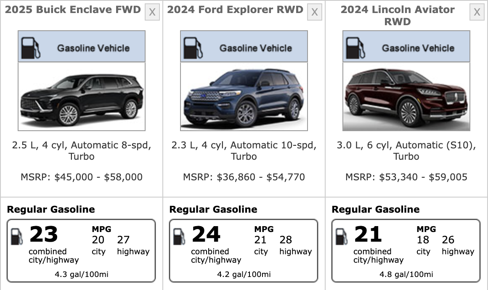Viewport: 488px width, 290px height.
Task: Click the Buick MSRP $45,000 - $58,000 text
Action: point(82,177)
